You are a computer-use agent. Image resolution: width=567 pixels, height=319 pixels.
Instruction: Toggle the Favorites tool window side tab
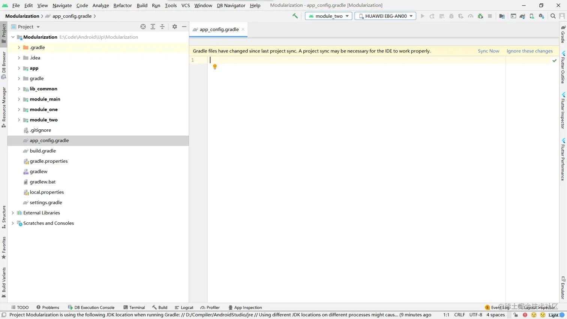[x=4, y=248]
